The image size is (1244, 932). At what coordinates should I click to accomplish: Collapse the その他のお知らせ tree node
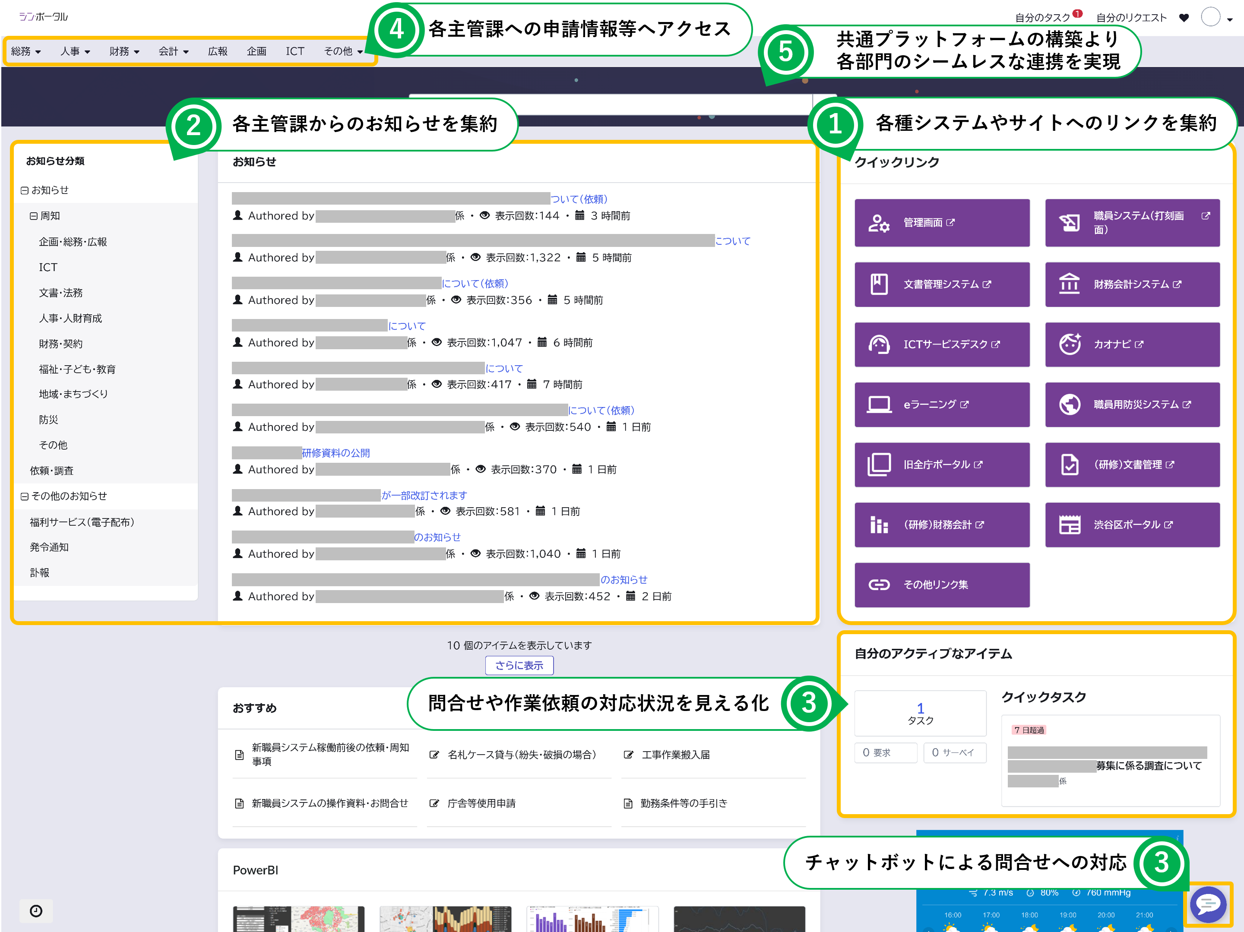pyautogui.click(x=24, y=496)
